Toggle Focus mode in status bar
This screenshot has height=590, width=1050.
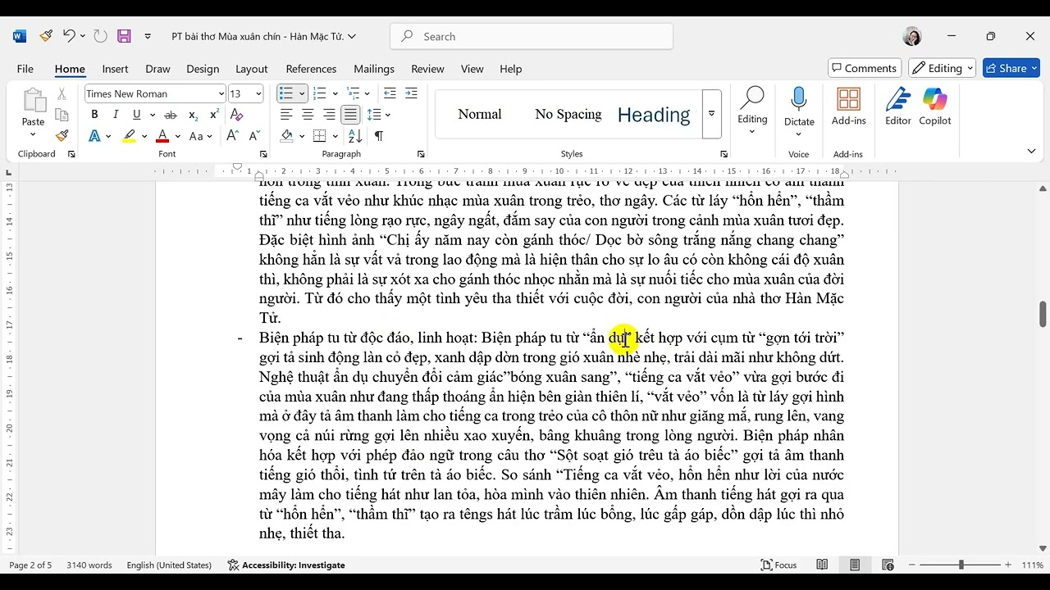pos(779,565)
